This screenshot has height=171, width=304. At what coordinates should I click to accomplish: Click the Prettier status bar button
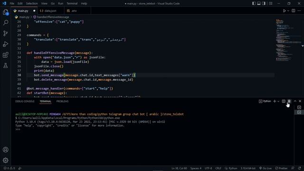(x=281, y=168)
